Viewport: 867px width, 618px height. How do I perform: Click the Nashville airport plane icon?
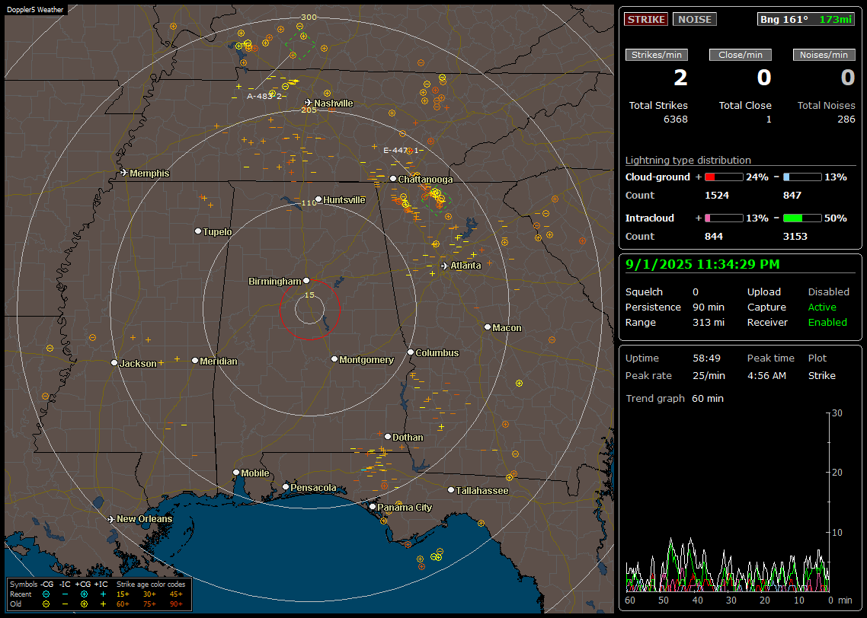click(308, 103)
